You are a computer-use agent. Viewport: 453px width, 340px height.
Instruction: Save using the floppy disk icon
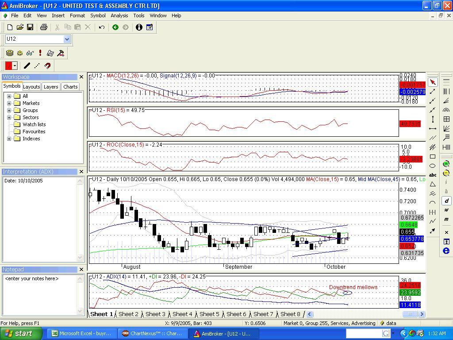tap(30, 27)
